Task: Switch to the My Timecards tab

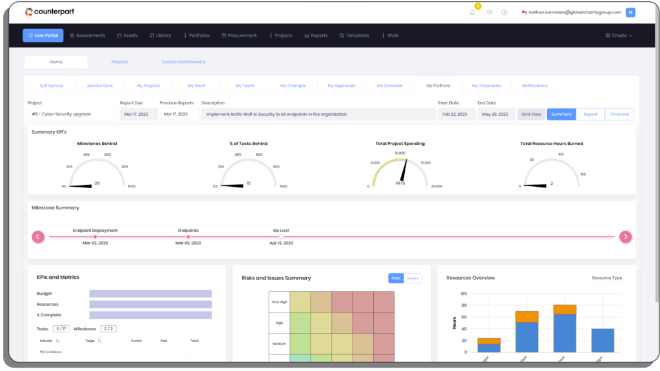Action: point(487,85)
